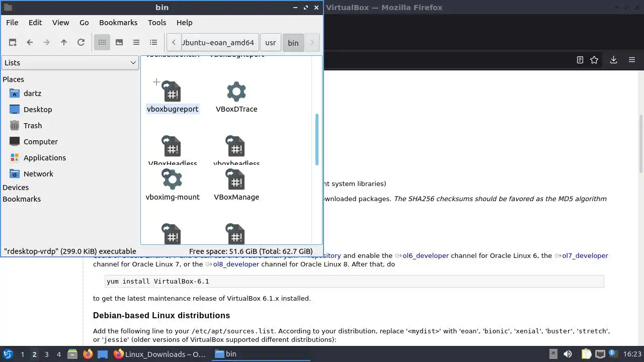Switch to icon view mode
Screen dimensions: 644x362
(102, 43)
